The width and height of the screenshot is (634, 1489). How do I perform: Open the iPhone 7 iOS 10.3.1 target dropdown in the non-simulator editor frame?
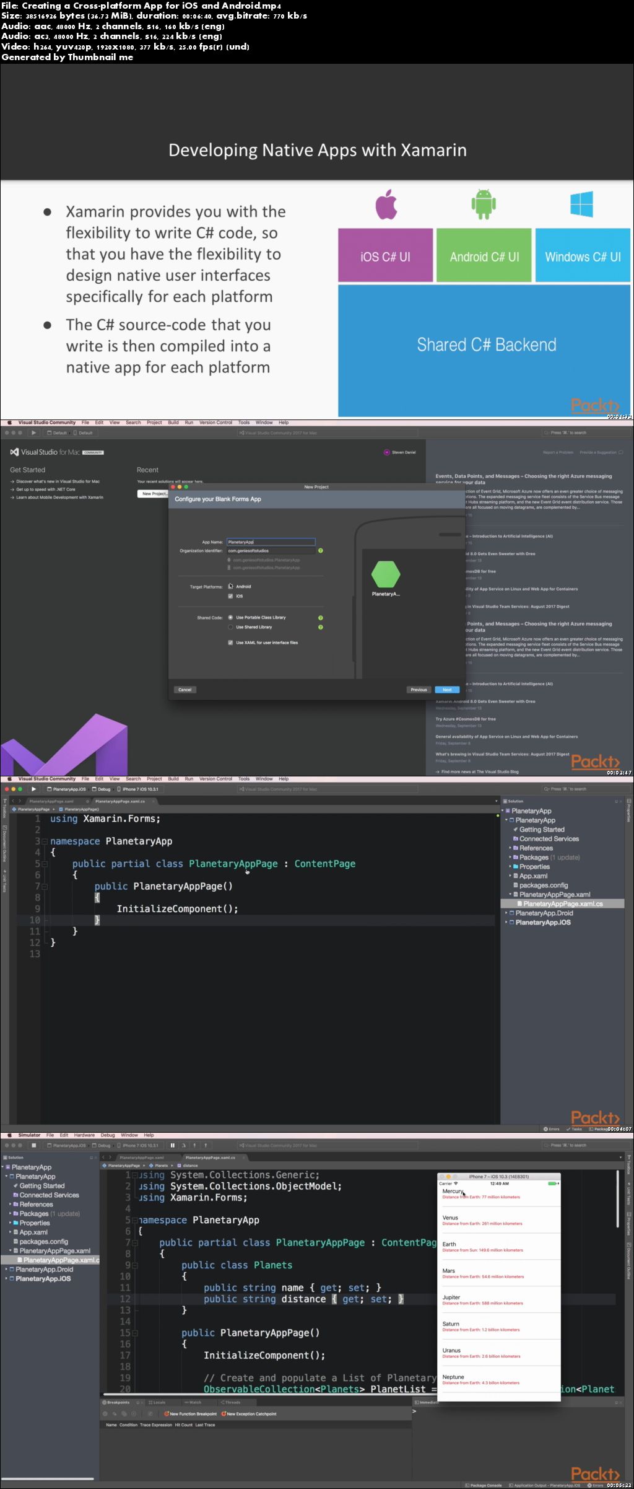tap(137, 789)
